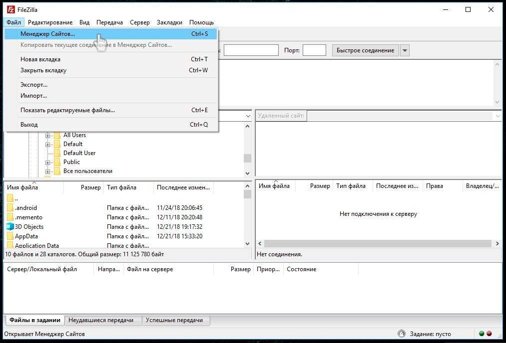
Task: Sort remote list by Последнее из... column
Action: click(397, 186)
